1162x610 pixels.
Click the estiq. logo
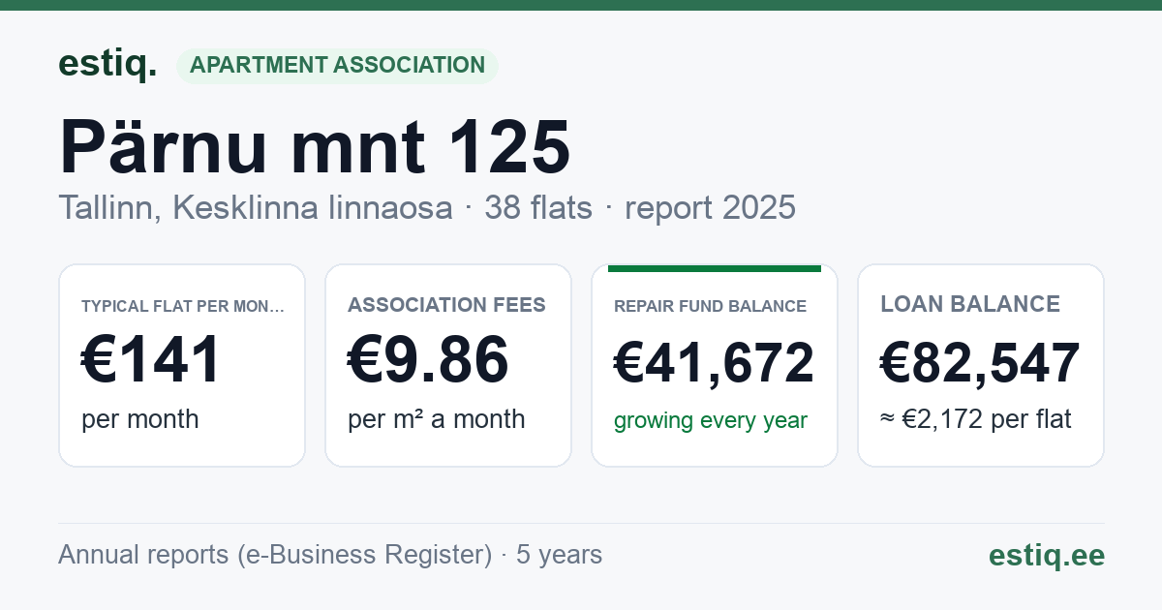coord(107,65)
